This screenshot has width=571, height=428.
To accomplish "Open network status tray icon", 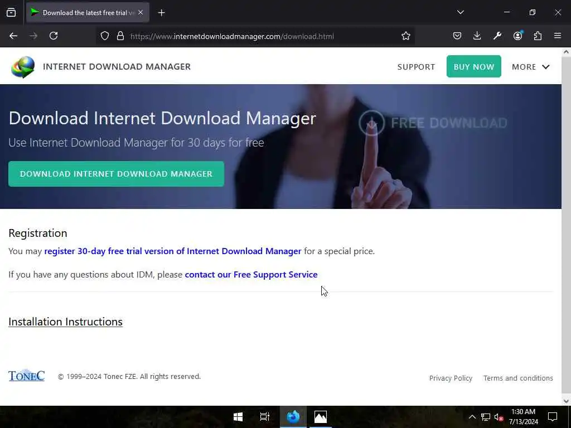I will 486,417.
